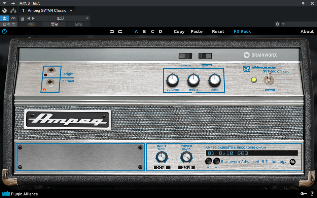
Task: Toggle the host plugin power button
Action: coord(4,18)
